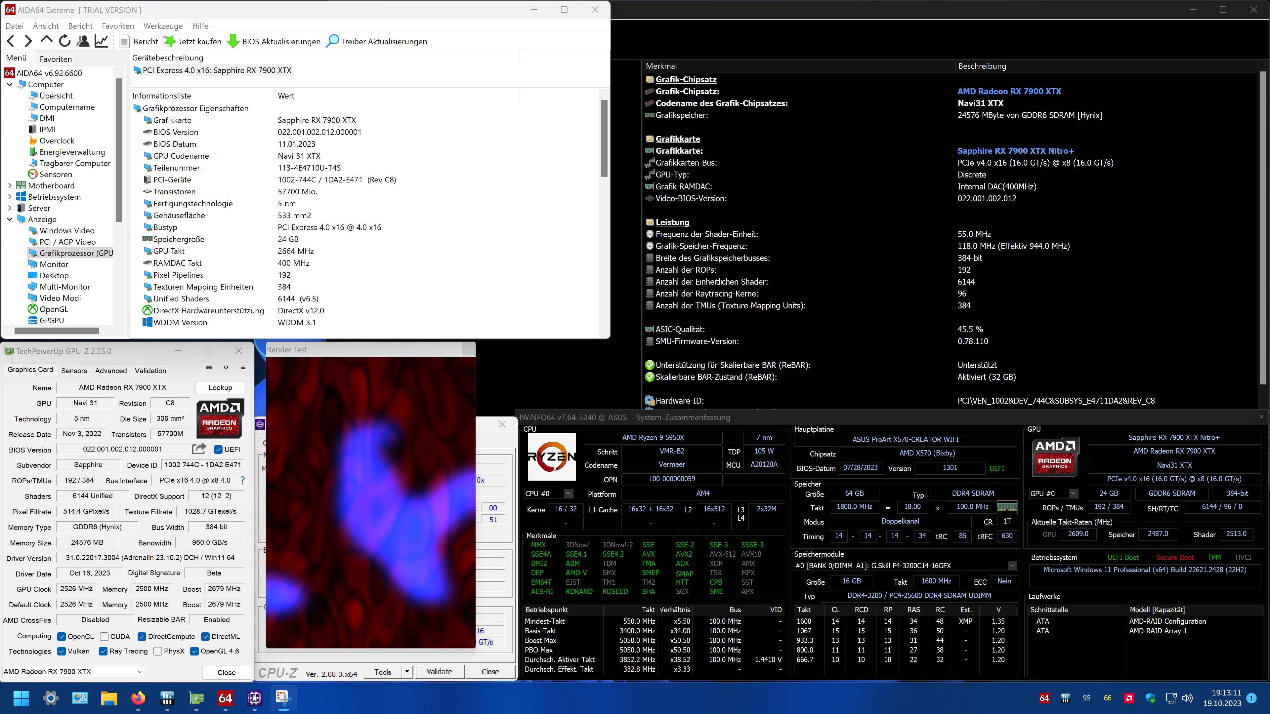Click GPU-Z screenshot camera icon
This screenshot has height=714, width=1270.
[209, 368]
